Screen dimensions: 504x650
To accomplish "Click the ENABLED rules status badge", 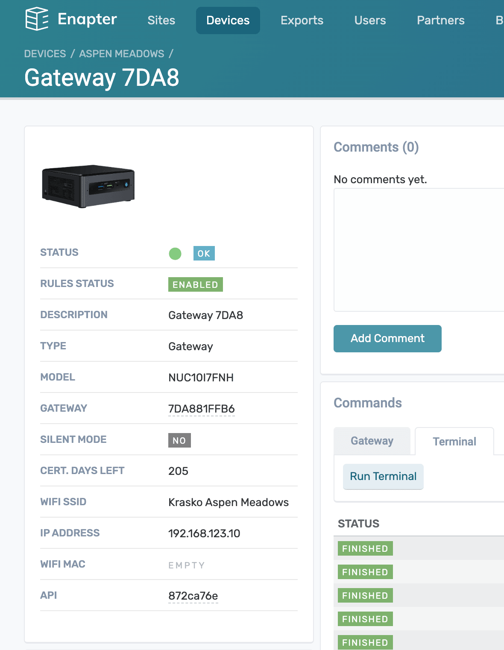I will coord(195,284).
